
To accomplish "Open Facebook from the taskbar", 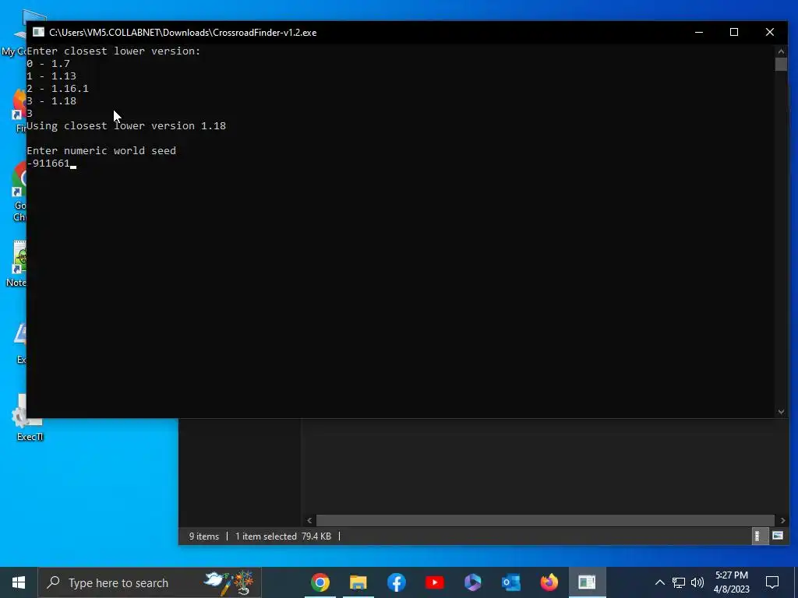I will coord(397,582).
